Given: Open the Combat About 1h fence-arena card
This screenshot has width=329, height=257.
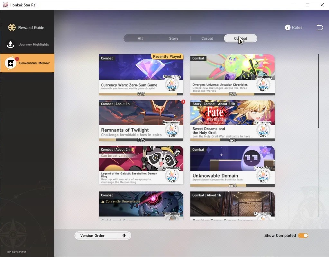Looking at the screenshot, I should pyautogui.click(x=233, y=205).
